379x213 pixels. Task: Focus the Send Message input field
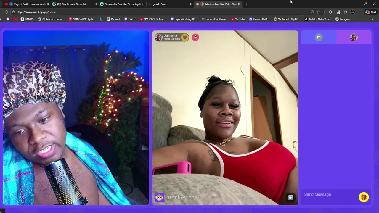coord(330,194)
